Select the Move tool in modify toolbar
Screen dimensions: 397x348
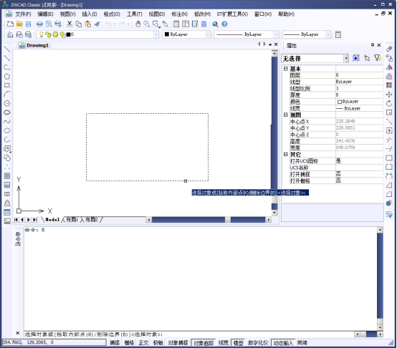coord(389,95)
